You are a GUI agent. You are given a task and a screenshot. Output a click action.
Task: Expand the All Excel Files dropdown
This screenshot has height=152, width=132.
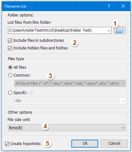pos(70,83)
